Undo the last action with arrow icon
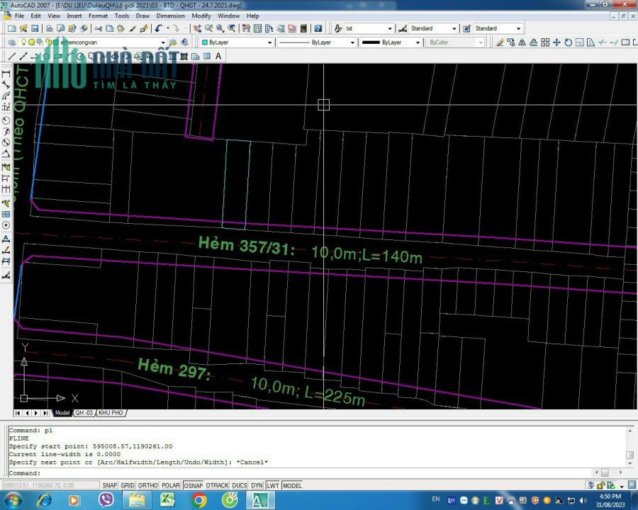Viewport: 638px width, 510px height. 159,28
